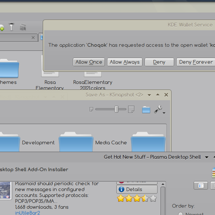This screenshot has width=215, height=215.
Task: Select the Development folder
Action: click(x=10, y=142)
